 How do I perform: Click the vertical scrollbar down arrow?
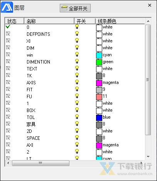[148, 157]
